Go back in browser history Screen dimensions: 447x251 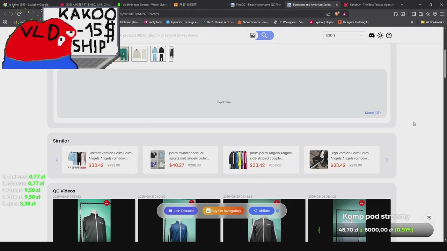(5, 14)
